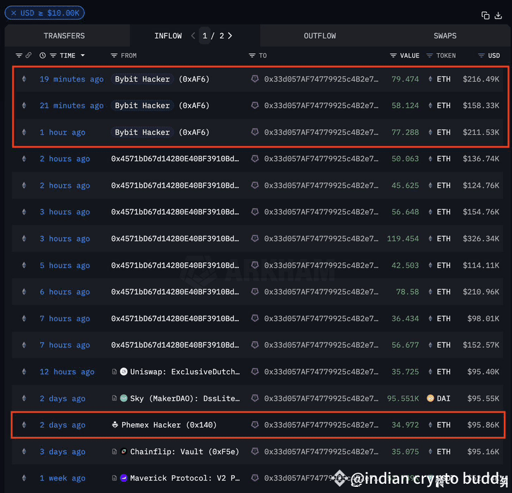Click the Maverick Protocol logo icon
This screenshot has width=512, height=493.
point(124,478)
